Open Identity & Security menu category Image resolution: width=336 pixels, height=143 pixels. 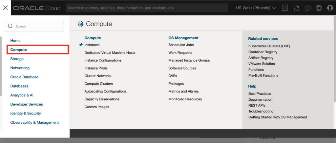tap(26, 113)
